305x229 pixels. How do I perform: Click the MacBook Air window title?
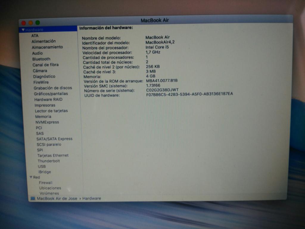click(155, 20)
